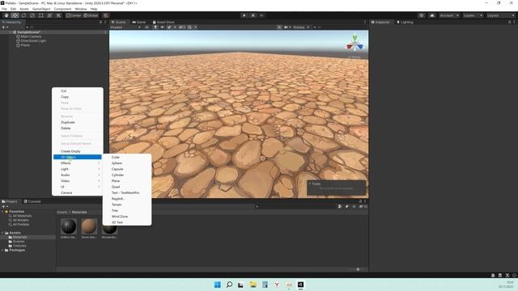Expand the Effects submenu
Viewport: 518px width, 291px height.
(x=78, y=163)
